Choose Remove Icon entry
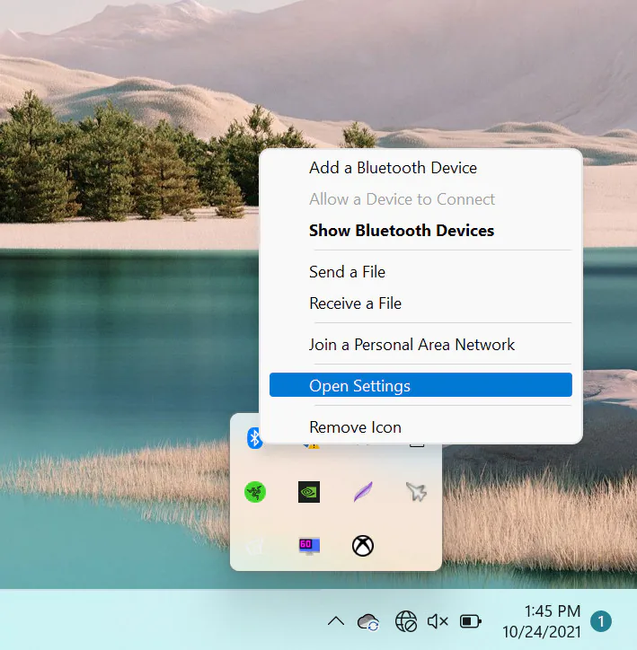This screenshot has height=650, width=637. tap(420, 427)
